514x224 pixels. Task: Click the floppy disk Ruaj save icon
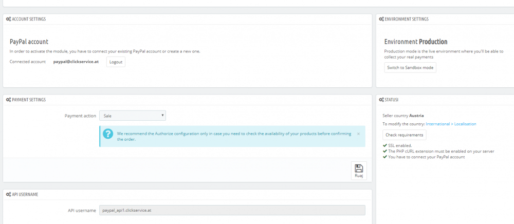359,169
